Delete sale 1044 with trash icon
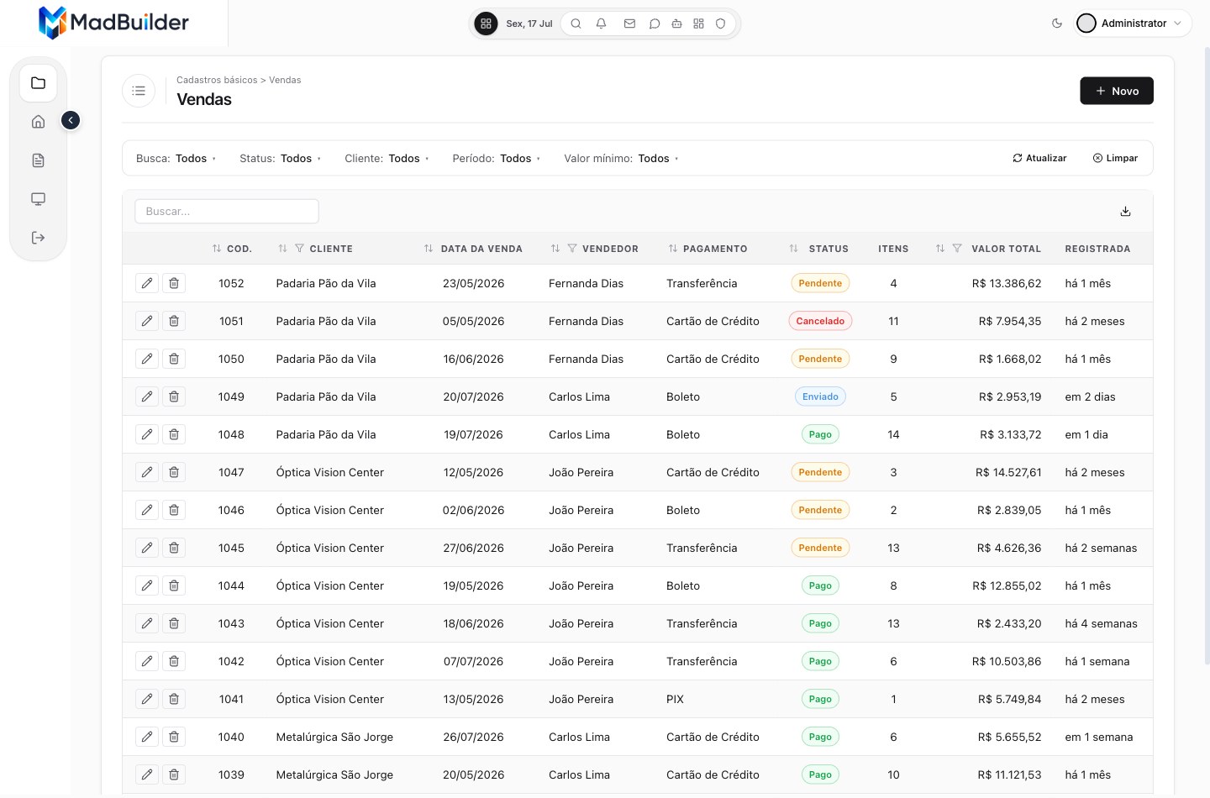Viewport: 1210px width, 798px height. [174, 585]
